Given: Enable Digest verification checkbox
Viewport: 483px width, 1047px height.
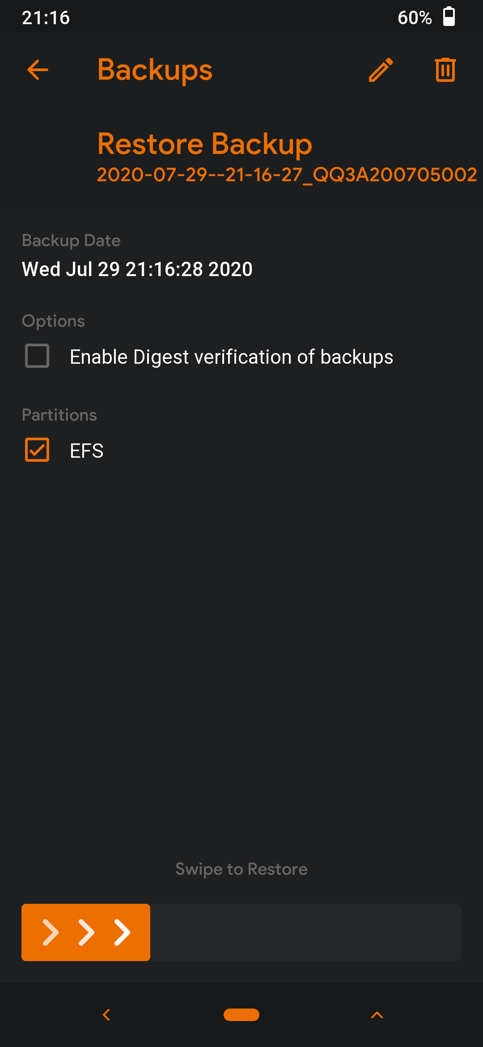Looking at the screenshot, I should click(37, 356).
